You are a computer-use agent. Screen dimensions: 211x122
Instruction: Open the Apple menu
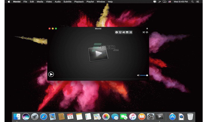click(9, 2)
